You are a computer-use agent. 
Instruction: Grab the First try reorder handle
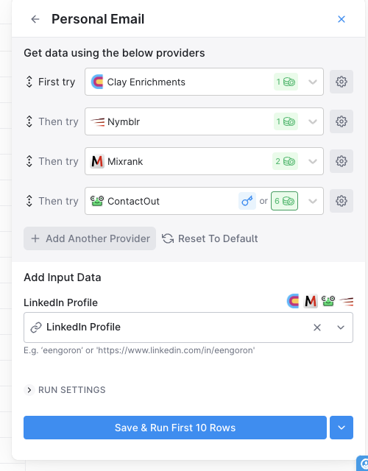point(29,82)
